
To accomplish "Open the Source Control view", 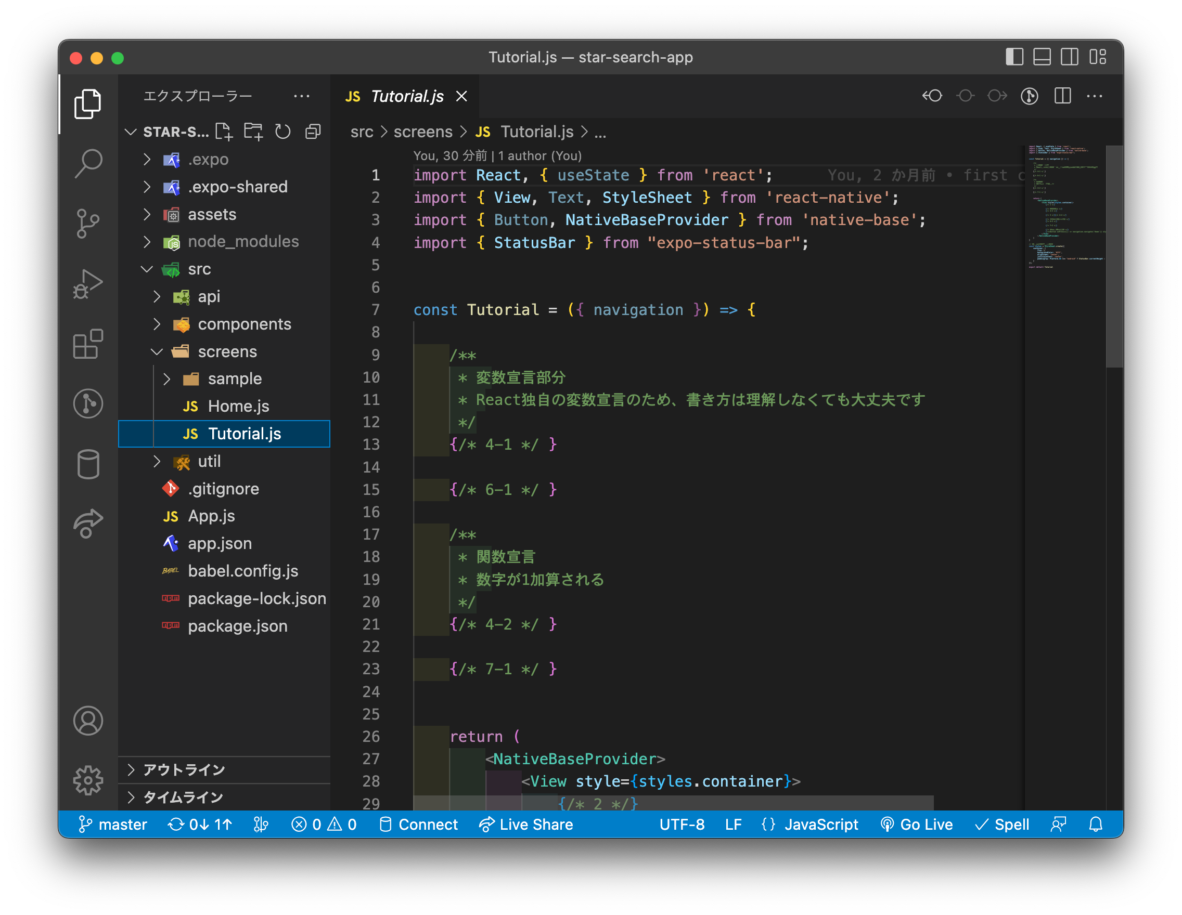I will click(x=88, y=224).
